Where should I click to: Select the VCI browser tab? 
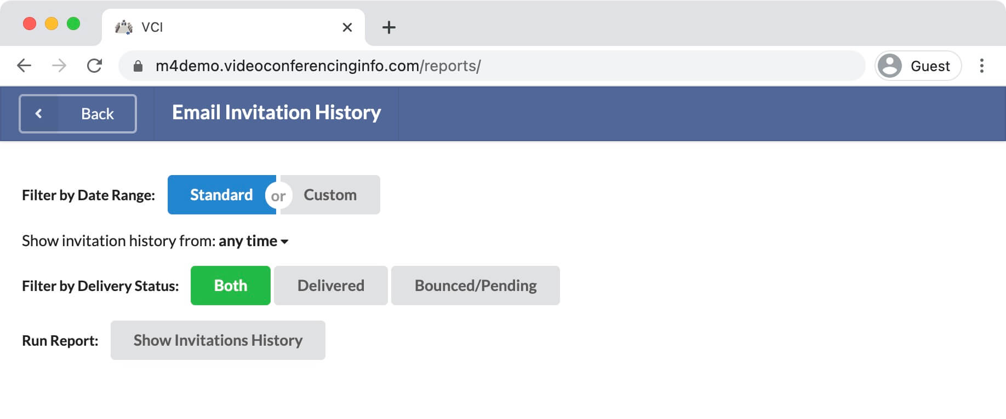(233, 27)
